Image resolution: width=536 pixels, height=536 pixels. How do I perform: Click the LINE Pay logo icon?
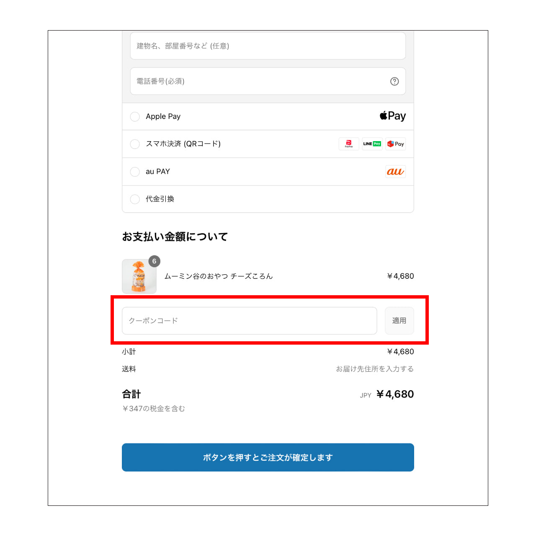[x=372, y=144]
